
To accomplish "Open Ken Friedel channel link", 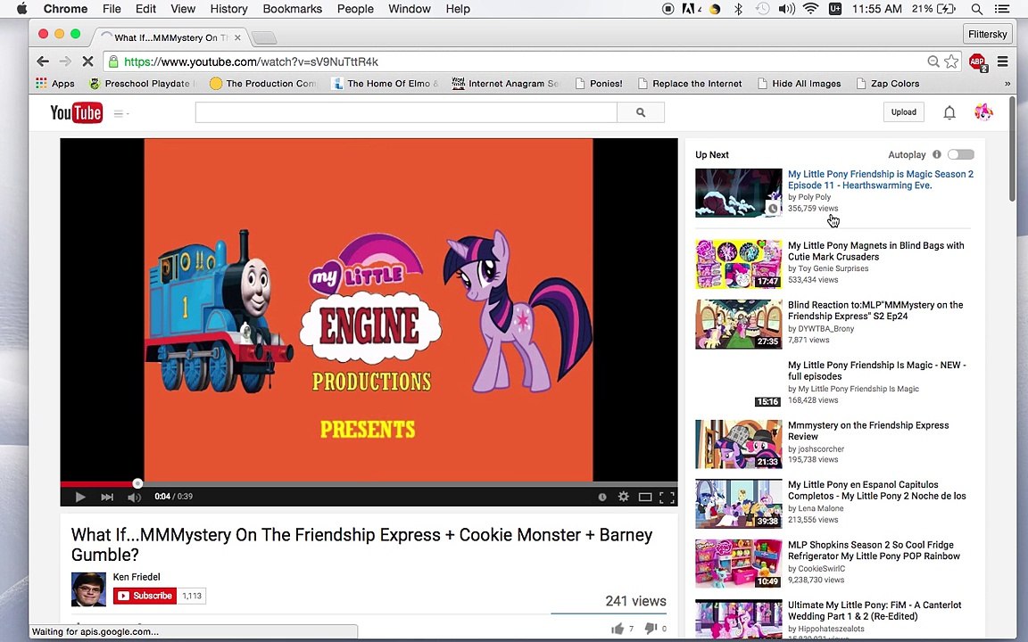I will coord(137,577).
